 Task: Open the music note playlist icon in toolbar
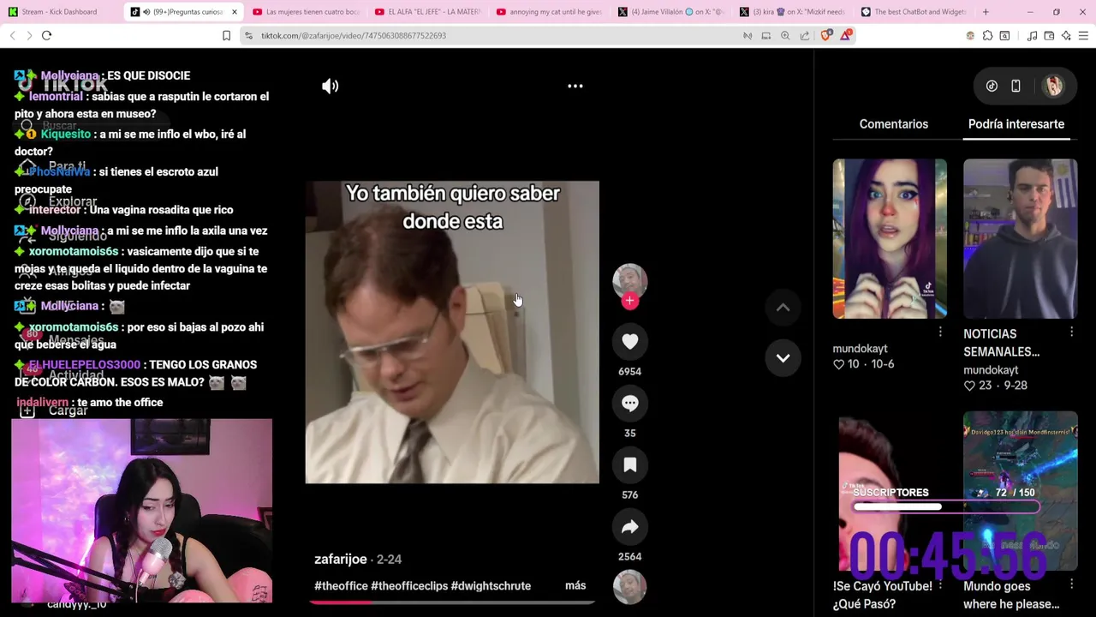[1032, 35]
